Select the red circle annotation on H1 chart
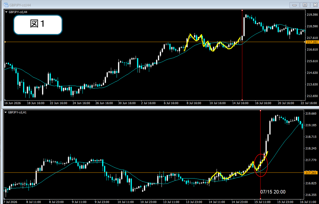Viewport: 319px width, 204px height. tap(261, 165)
